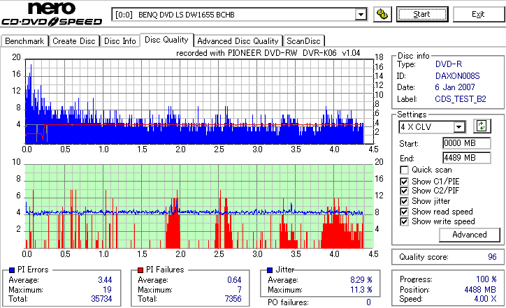Click the disc ID DAXON008S
The image size is (506, 308).
click(457, 76)
